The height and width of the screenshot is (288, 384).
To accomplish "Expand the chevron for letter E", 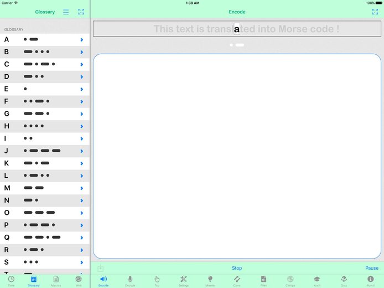I will 82,89.
